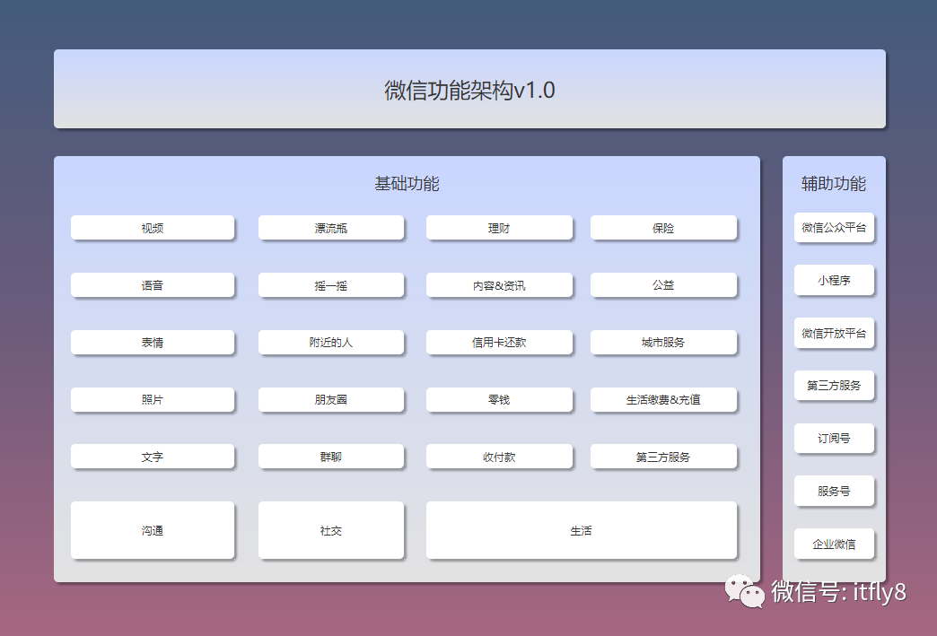Click the 小程序 box
The image size is (937, 636).
click(x=834, y=280)
